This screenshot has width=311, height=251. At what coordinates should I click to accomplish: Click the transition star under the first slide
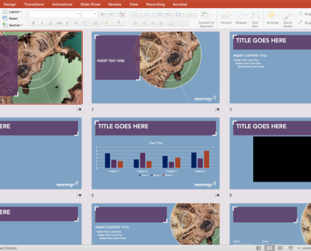click(x=79, y=109)
